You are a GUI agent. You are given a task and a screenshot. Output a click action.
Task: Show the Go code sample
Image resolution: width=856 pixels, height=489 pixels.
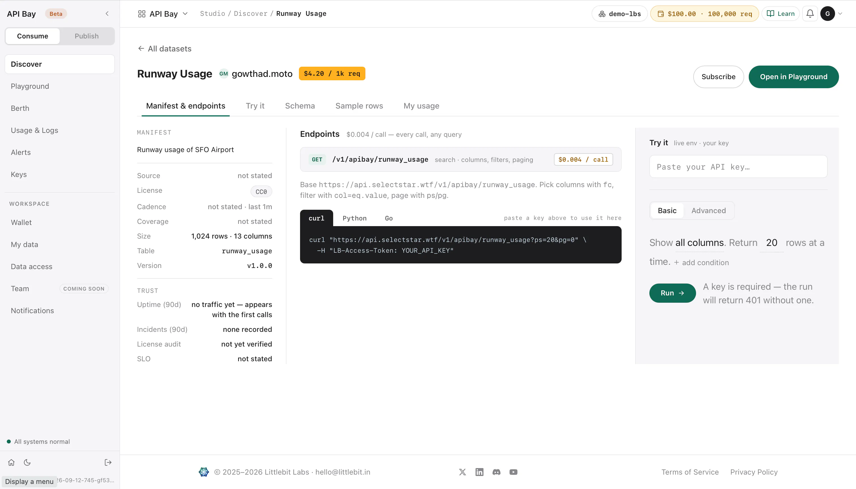click(388, 218)
